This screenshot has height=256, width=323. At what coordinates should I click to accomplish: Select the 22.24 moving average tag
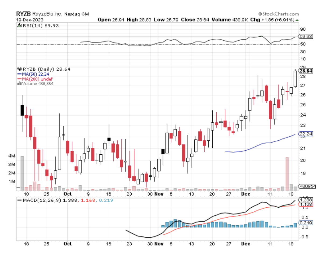tap(306, 134)
